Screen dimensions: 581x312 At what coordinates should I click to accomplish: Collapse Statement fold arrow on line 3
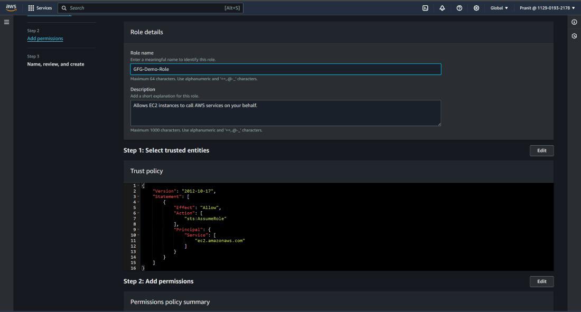(x=138, y=197)
